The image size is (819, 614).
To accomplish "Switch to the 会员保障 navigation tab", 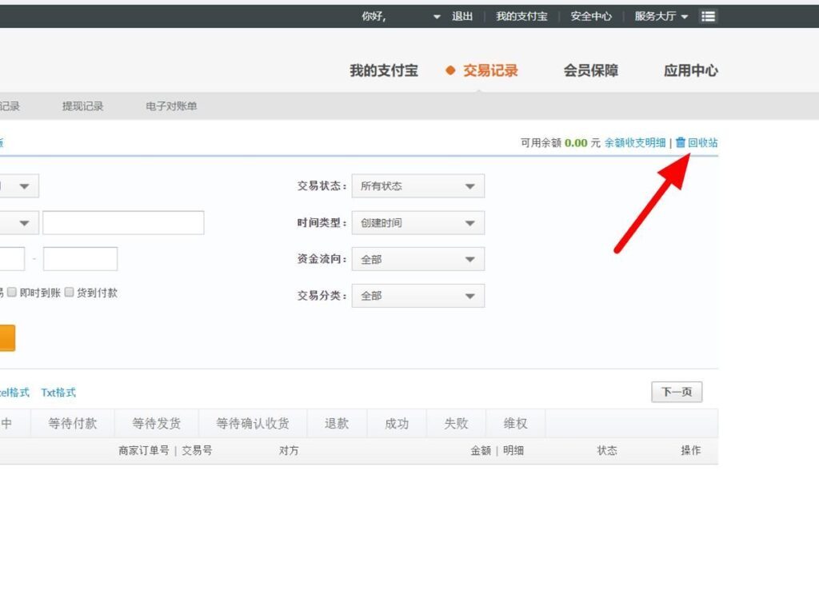I will pos(591,70).
